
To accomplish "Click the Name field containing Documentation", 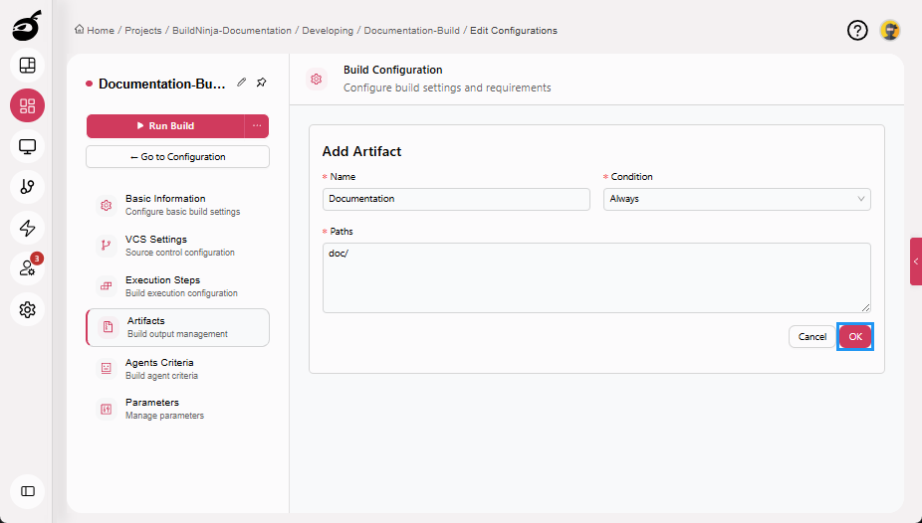I will [456, 199].
